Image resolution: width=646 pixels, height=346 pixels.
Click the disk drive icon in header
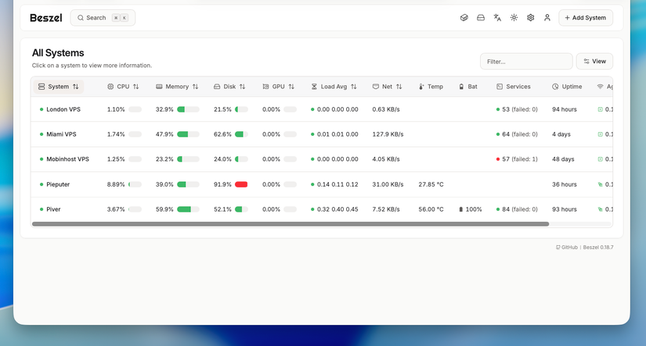[480, 18]
